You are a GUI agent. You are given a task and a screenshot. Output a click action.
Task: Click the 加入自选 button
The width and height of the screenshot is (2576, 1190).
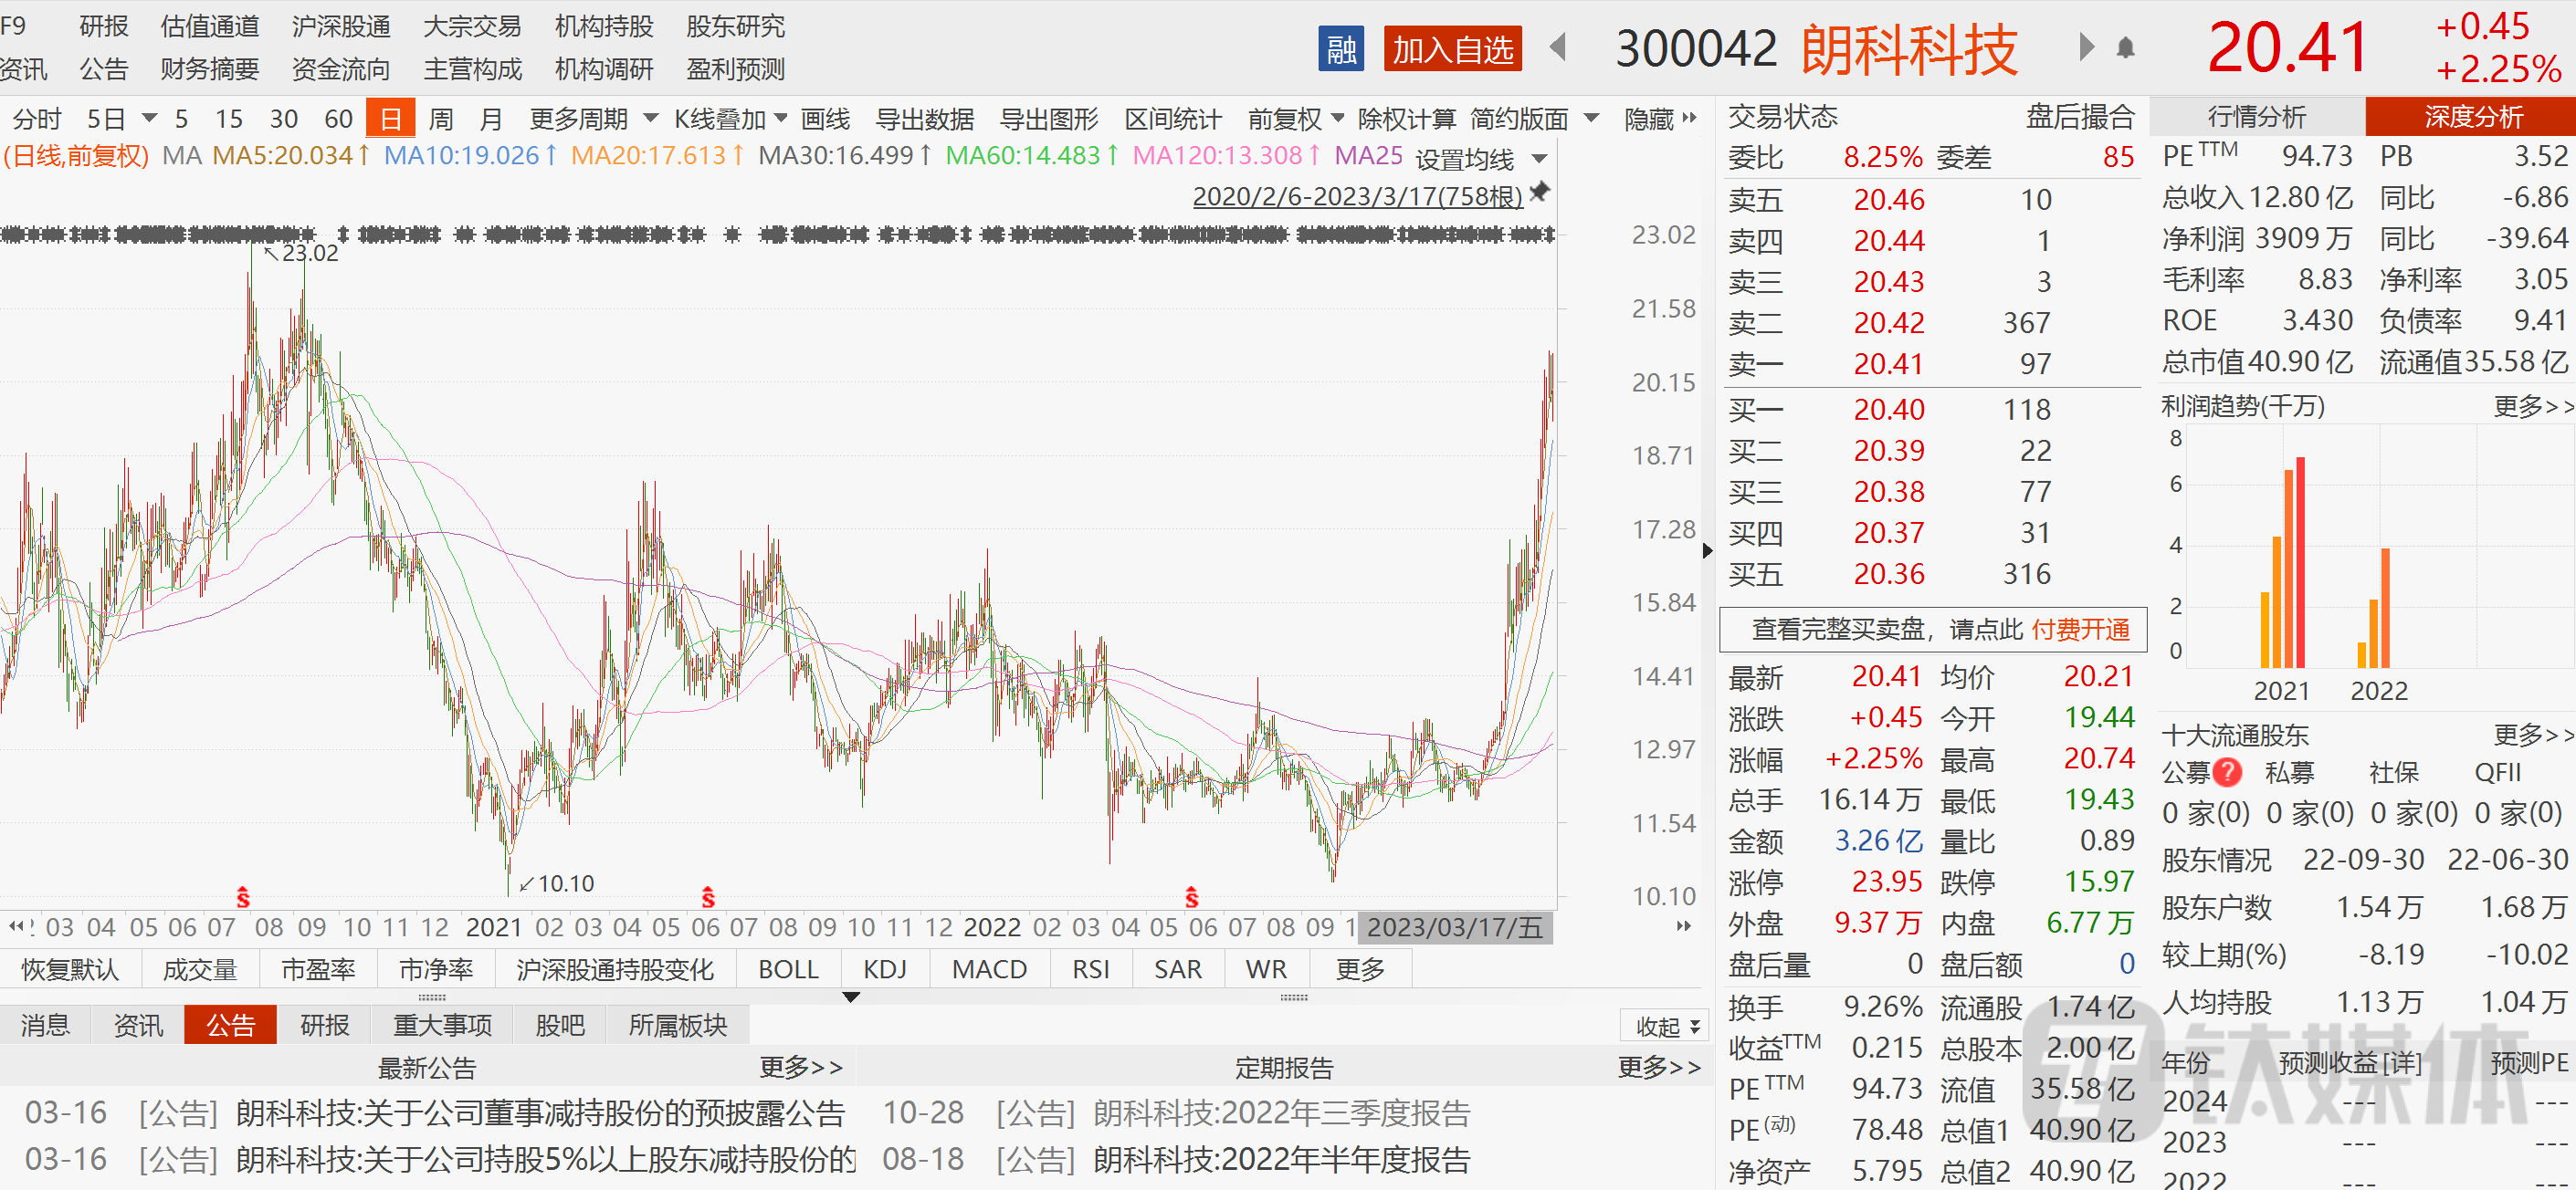pos(1452,49)
